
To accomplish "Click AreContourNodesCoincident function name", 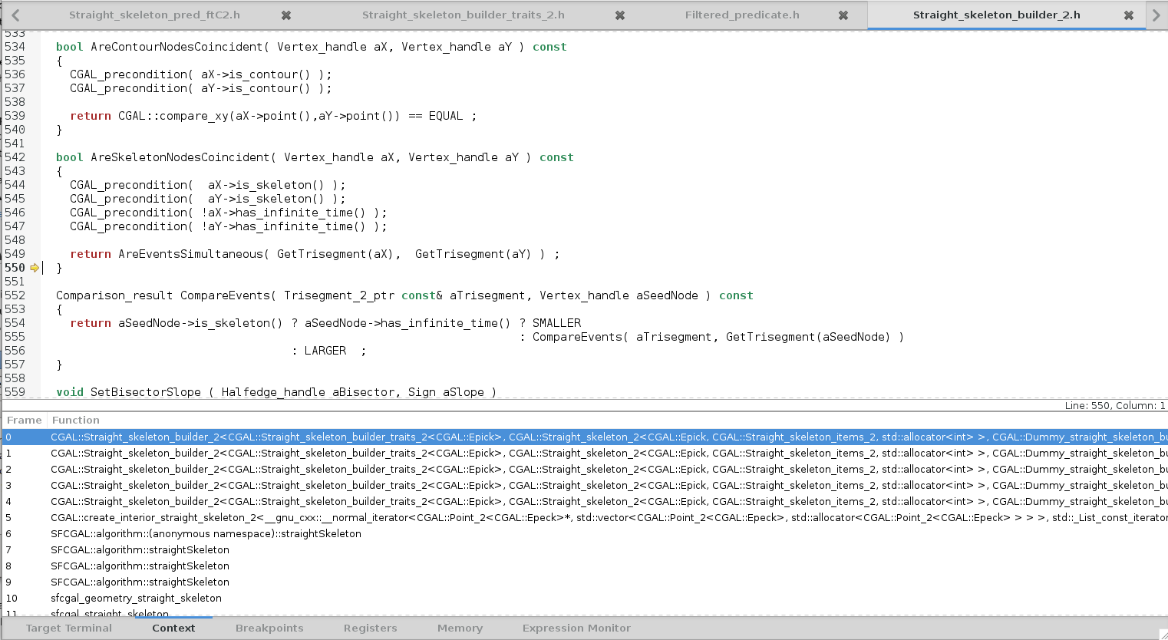I will point(177,47).
